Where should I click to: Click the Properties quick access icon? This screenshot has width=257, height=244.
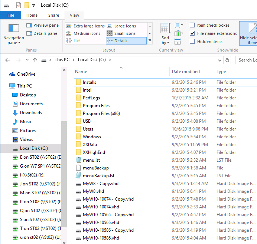pos(19,5)
